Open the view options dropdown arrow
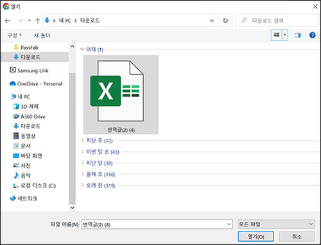This screenshot has height=245, width=321. tap(285, 35)
